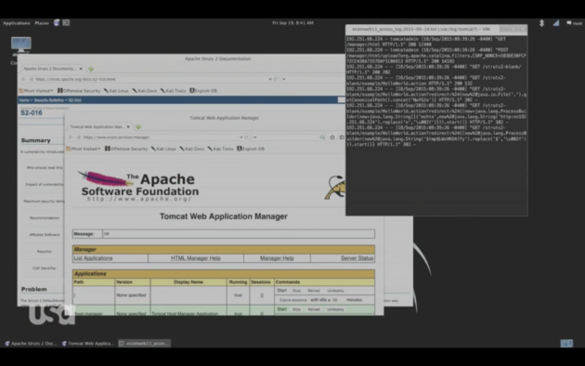Click the terminal launcher icon in top panel
Image resolution: width=585 pixels, height=366 pixels.
coord(66,22)
